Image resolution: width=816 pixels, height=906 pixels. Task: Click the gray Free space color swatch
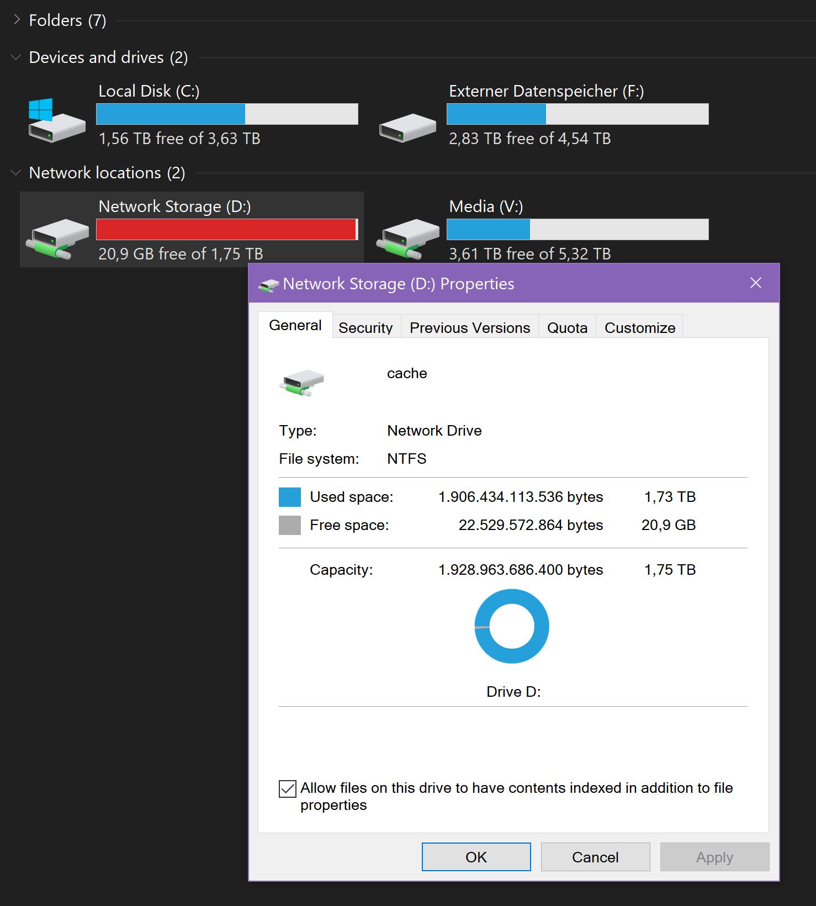pos(290,525)
